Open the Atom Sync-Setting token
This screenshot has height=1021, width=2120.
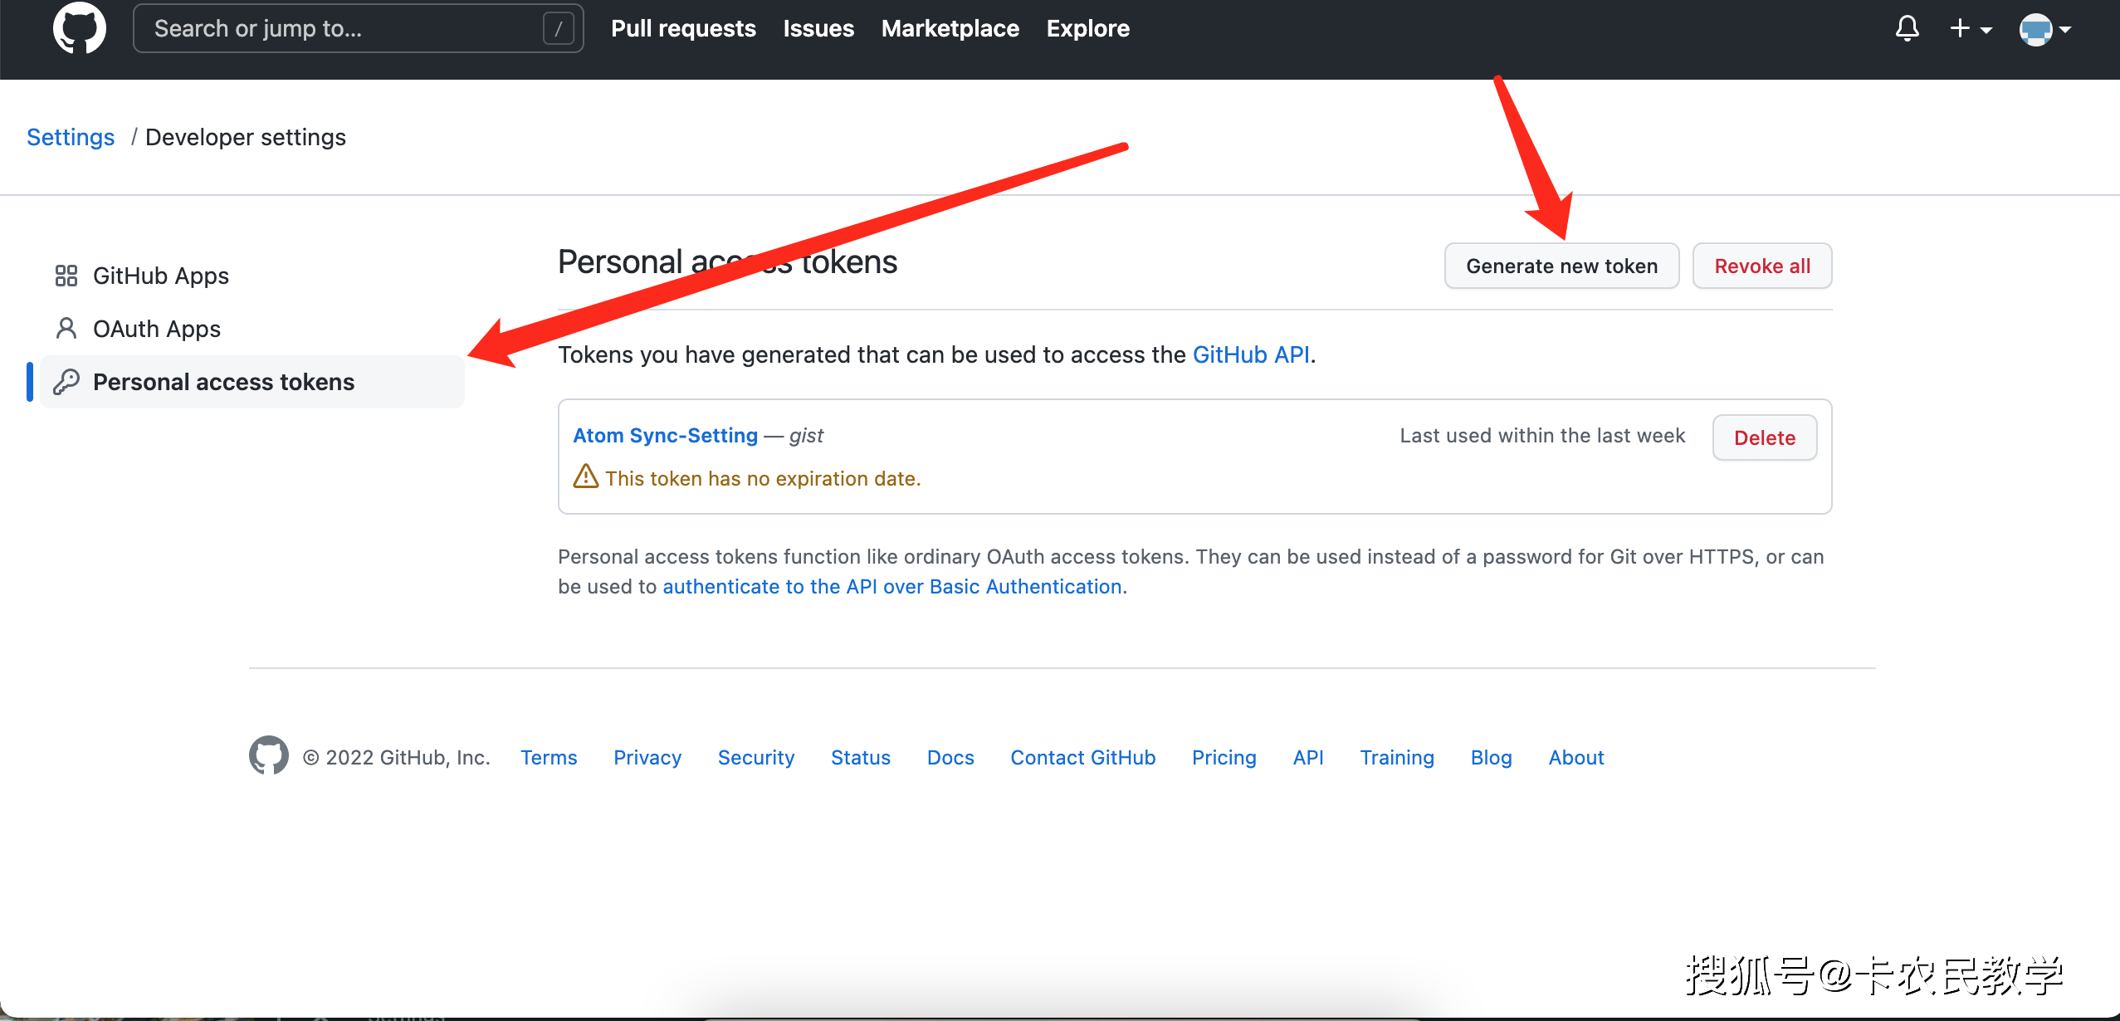pos(666,435)
